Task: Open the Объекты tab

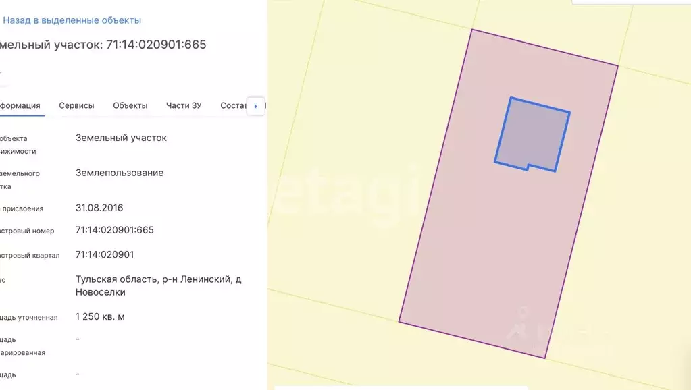Action: point(130,105)
